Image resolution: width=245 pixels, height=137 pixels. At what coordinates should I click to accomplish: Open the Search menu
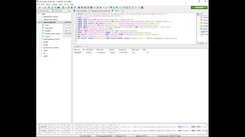click(48, 4)
